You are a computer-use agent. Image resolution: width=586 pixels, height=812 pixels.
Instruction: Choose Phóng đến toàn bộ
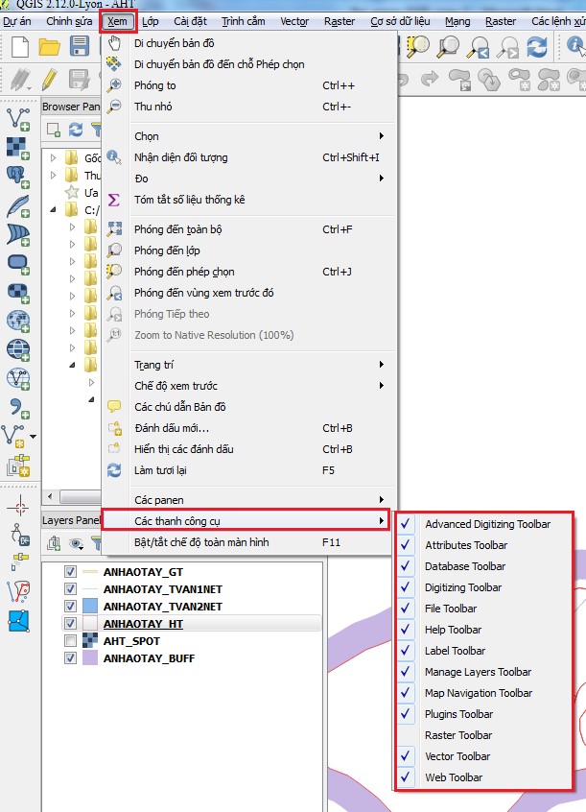coord(249,229)
